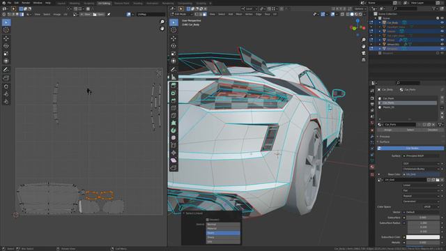
Task: Select the Measure tool in 3D viewport toolbar
Action: point(174,77)
